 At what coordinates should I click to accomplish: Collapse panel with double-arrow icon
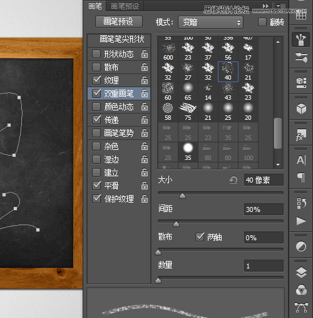click(265, 6)
